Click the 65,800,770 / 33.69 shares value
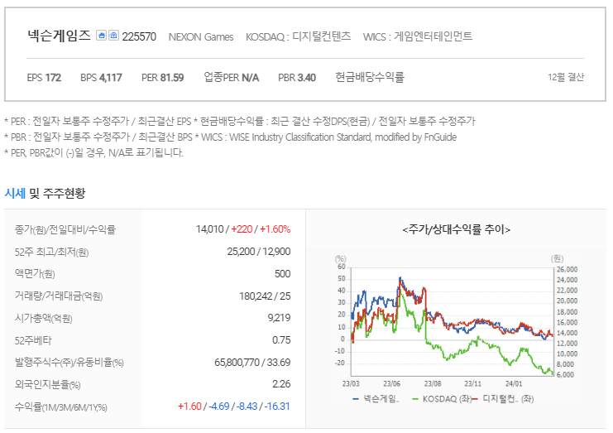Image resolution: width=613 pixels, height=433 pixels. click(x=252, y=363)
